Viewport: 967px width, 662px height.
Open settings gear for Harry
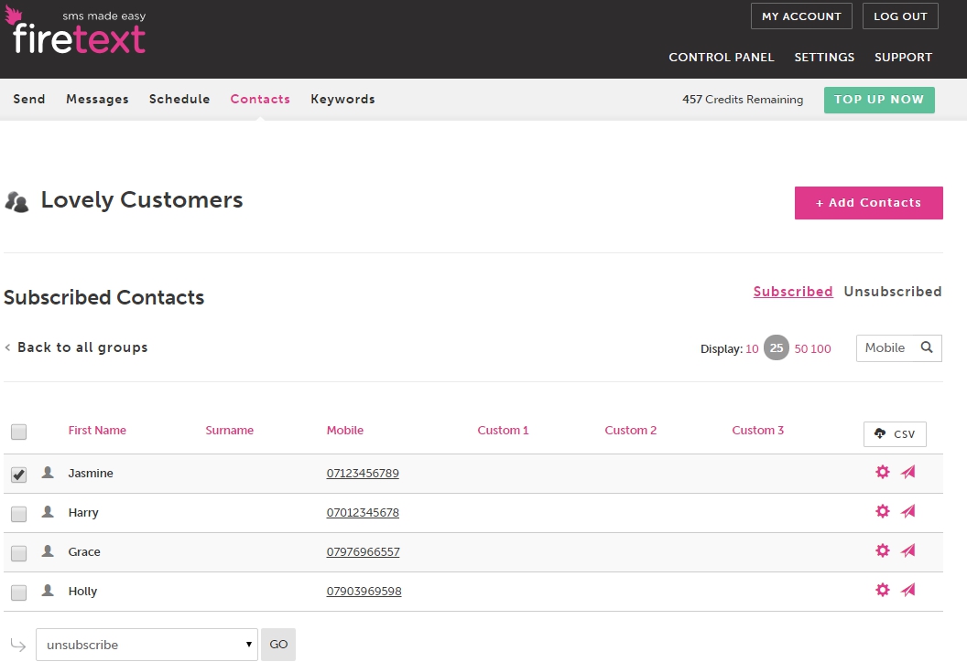coord(883,511)
